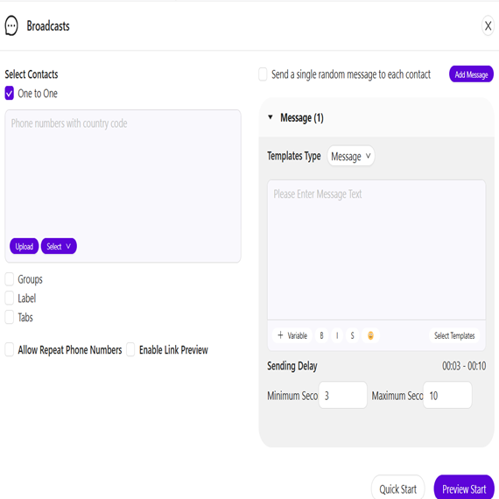Collapse the Message (1) section
The width and height of the screenshot is (499, 499).
(x=271, y=117)
